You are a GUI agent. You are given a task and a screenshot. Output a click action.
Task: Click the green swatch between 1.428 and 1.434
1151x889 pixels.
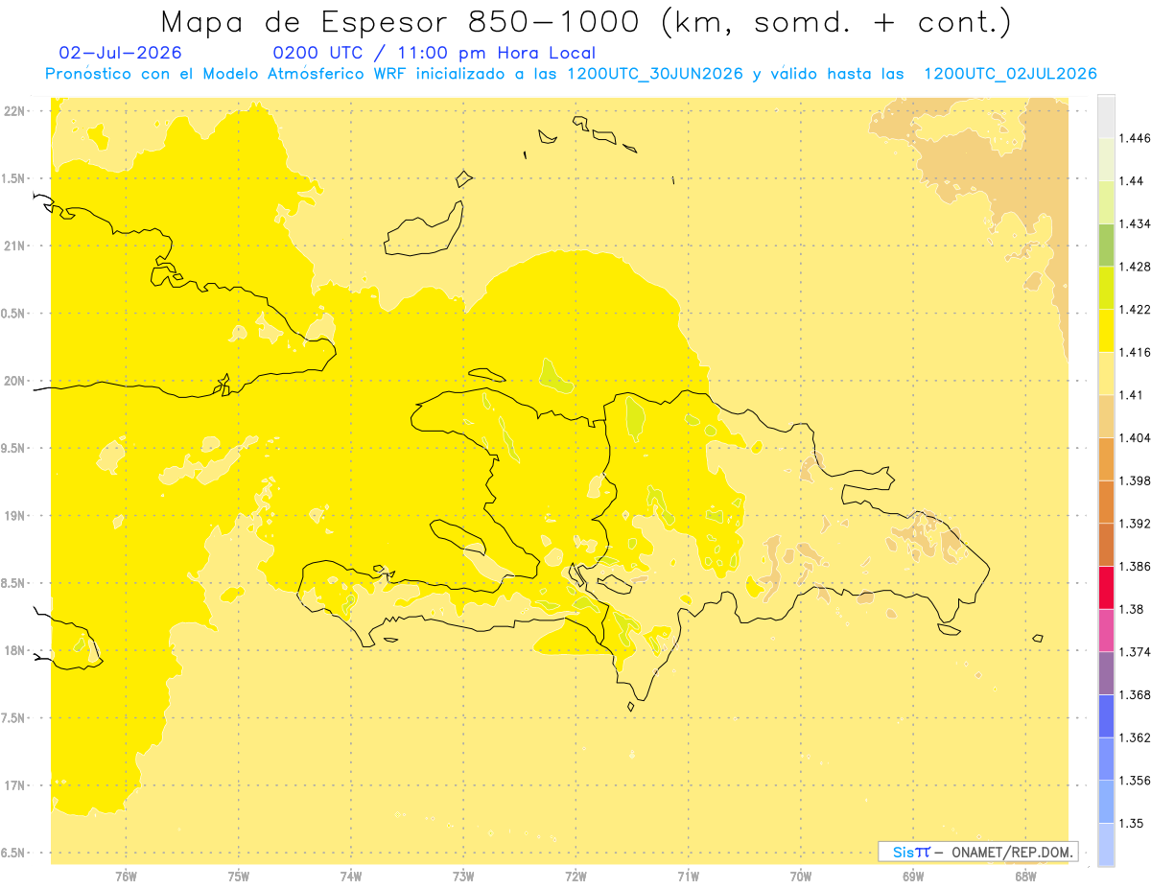[x=1106, y=245]
